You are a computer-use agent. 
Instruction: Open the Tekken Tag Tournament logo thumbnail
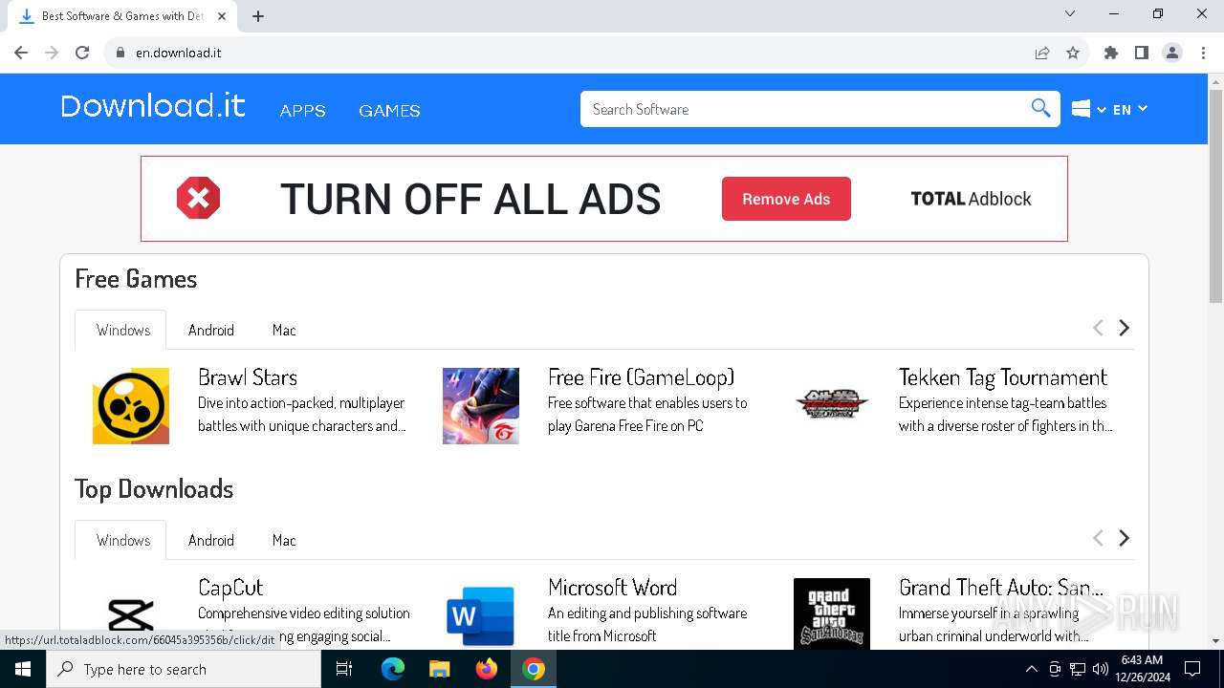tap(832, 404)
